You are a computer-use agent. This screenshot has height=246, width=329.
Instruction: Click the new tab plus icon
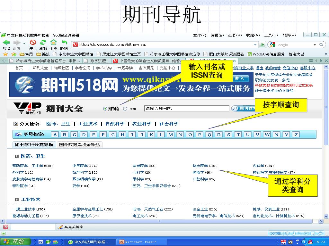(4, 61)
